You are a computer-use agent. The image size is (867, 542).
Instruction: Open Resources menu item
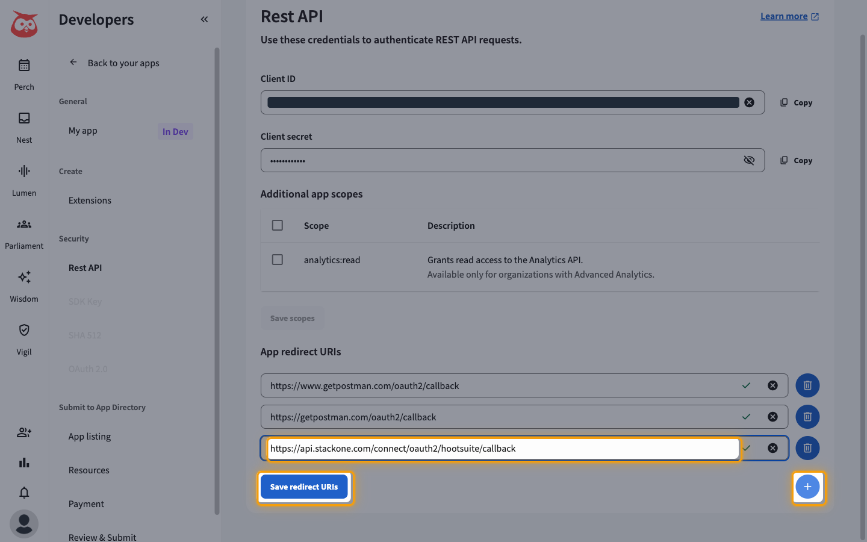click(89, 470)
